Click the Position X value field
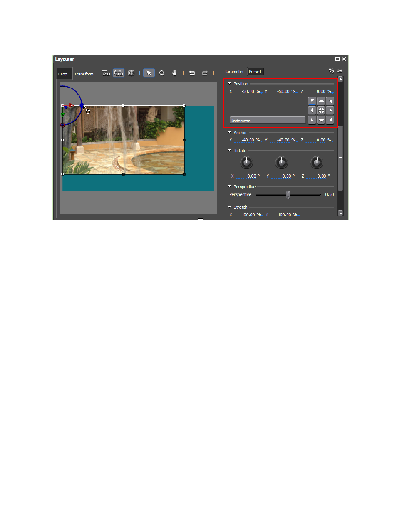 click(x=248, y=91)
